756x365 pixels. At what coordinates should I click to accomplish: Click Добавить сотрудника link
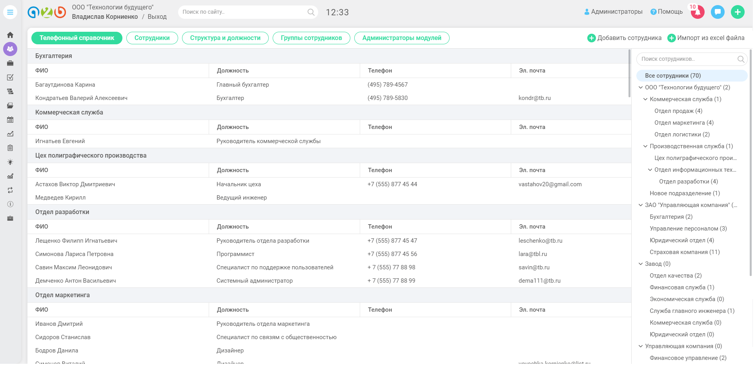click(629, 38)
